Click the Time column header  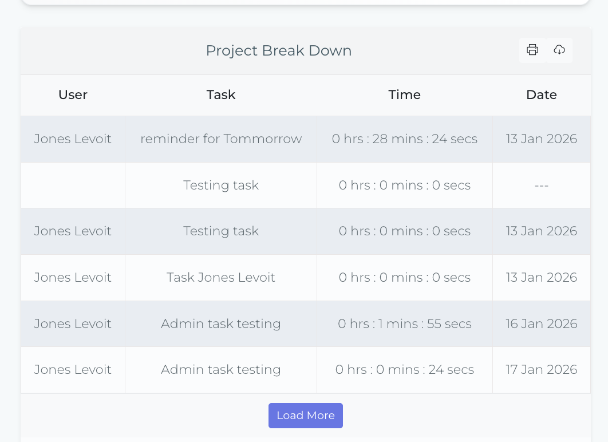[404, 95]
